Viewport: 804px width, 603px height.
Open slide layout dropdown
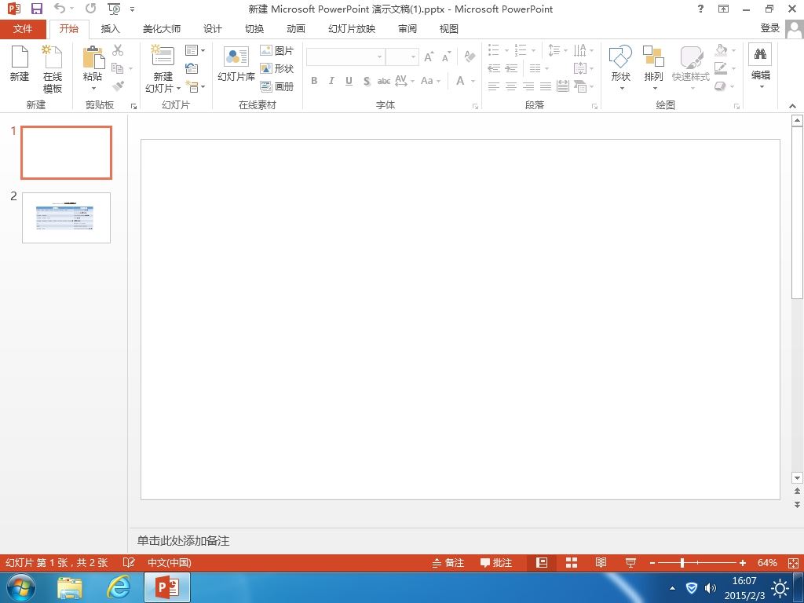pos(196,50)
